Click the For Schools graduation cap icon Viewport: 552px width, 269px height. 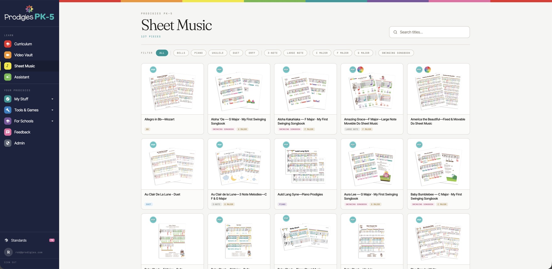click(x=8, y=121)
